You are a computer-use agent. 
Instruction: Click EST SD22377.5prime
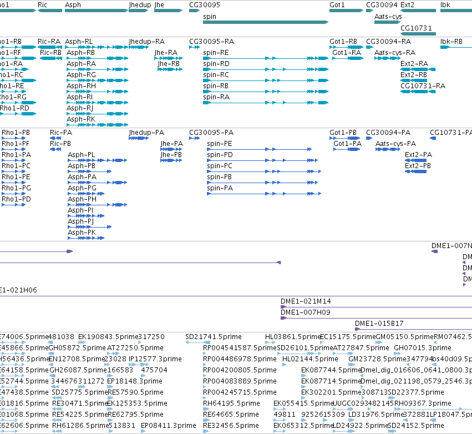(390, 398)
